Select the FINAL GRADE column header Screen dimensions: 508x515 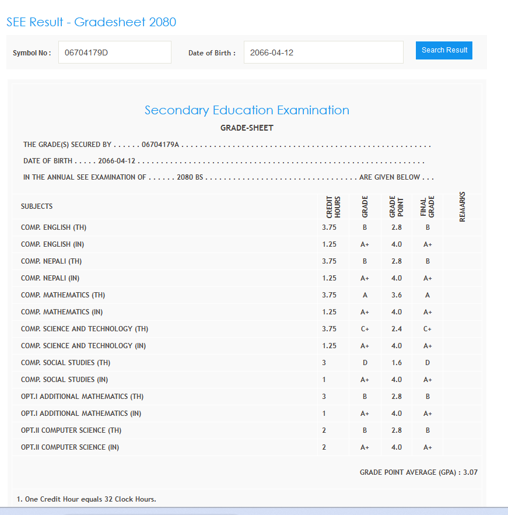(x=428, y=206)
